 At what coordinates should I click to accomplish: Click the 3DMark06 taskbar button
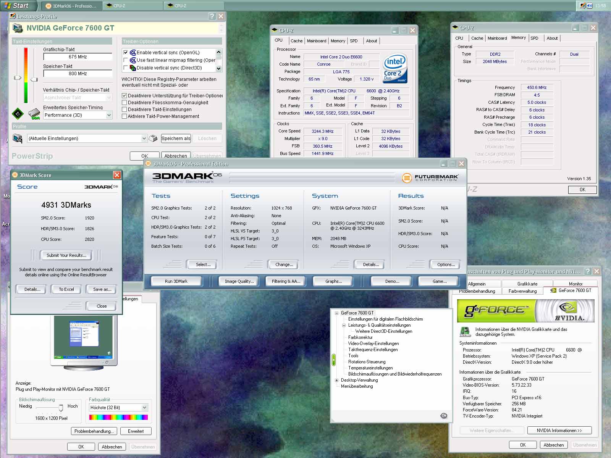pos(71,6)
